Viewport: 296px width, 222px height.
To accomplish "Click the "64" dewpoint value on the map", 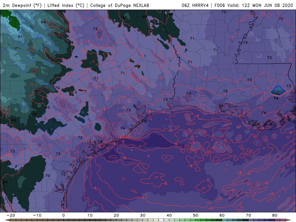I will (43, 22).
